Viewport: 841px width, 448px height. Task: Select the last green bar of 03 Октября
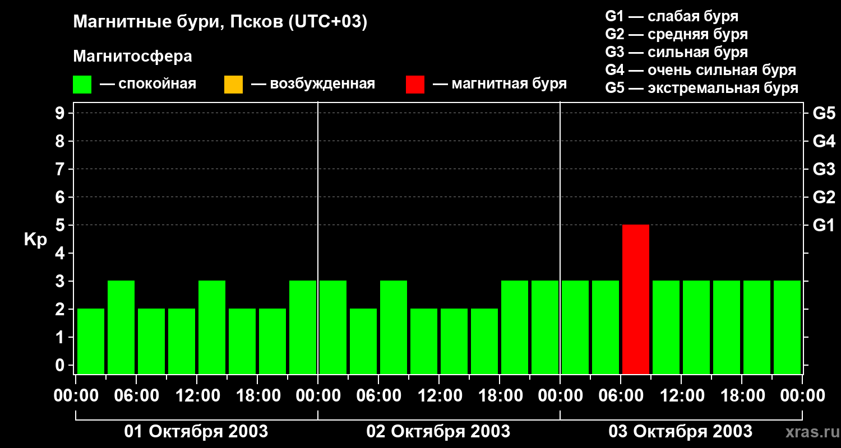[787, 327]
